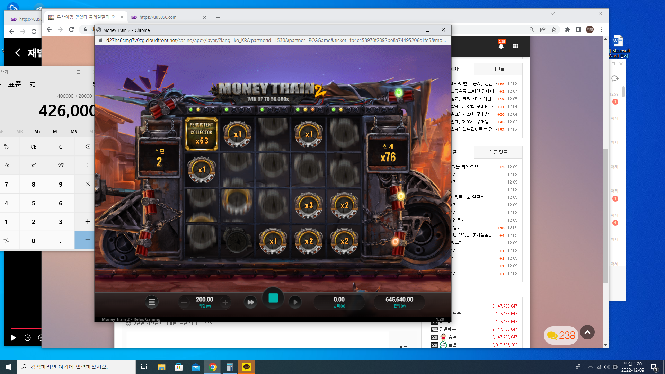
Task: Click the Windows taskbar search box
Action: pos(76,367)
